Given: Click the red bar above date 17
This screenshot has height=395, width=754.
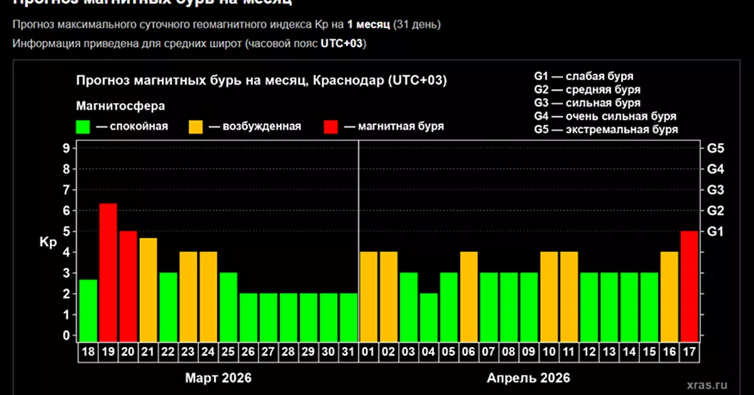Looking at the screenshot, I should coord(689,285).
